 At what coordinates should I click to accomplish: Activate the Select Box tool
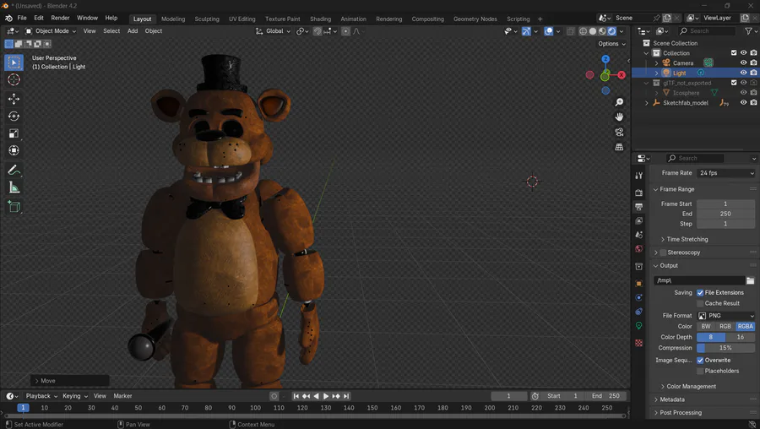[x=14, y=62]
